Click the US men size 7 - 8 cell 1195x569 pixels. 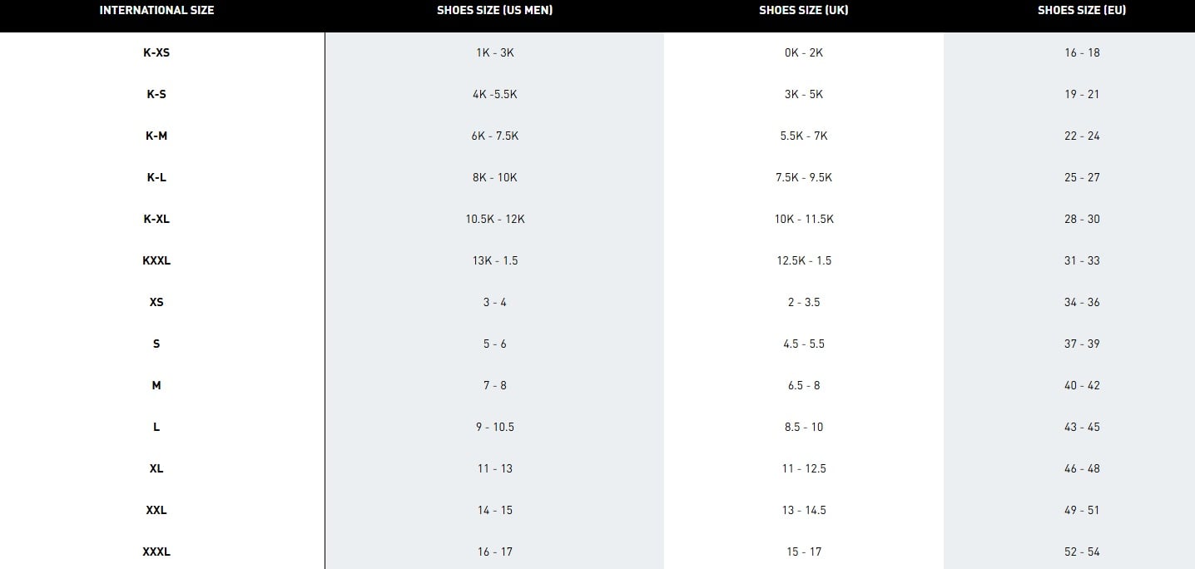494,385
